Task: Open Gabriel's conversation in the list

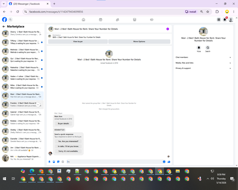Action: click(x=22, y=114)
